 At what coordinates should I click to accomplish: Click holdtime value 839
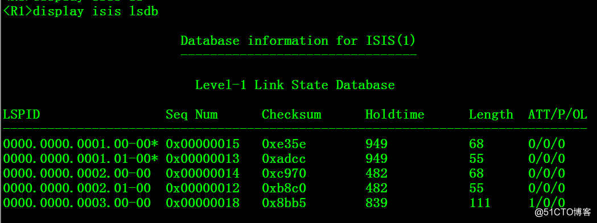(x=377, y=203)
